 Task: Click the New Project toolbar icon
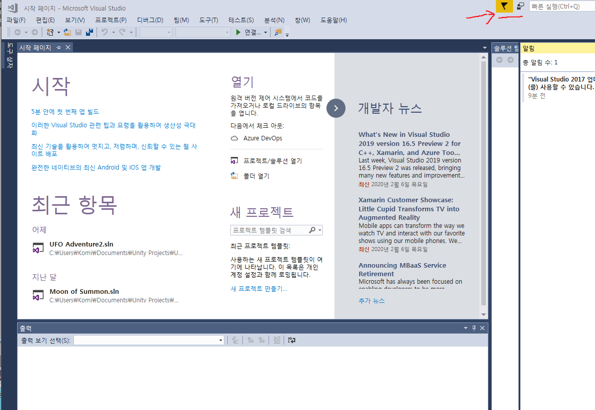pyautogui.click(x=50, y=32)
